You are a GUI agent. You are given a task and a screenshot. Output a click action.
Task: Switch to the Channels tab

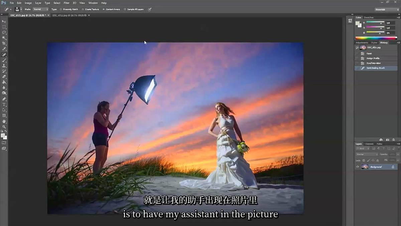(369, 144)
